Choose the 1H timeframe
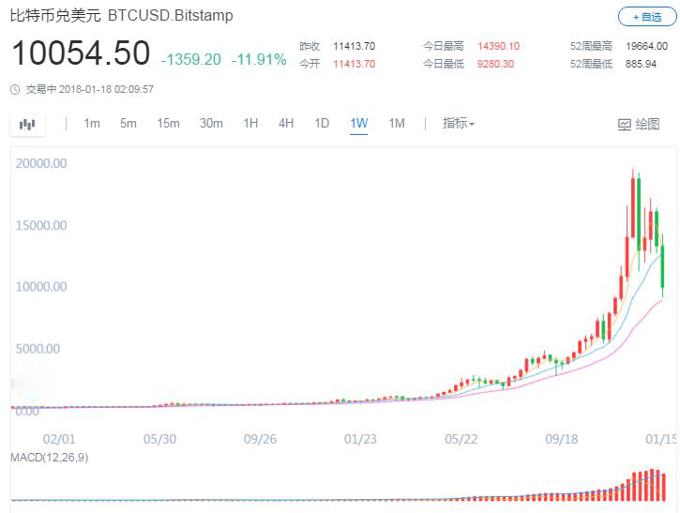Image resolution: width=680 pixels, height=513 pixels. [250, 124]
